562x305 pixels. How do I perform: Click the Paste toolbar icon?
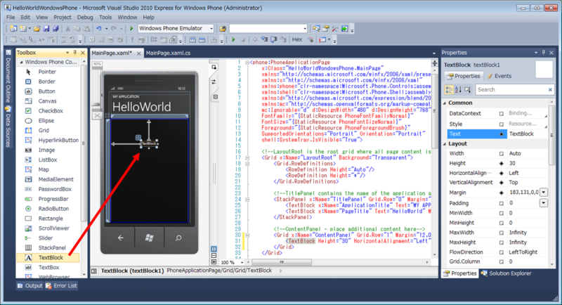click(86, 28)
